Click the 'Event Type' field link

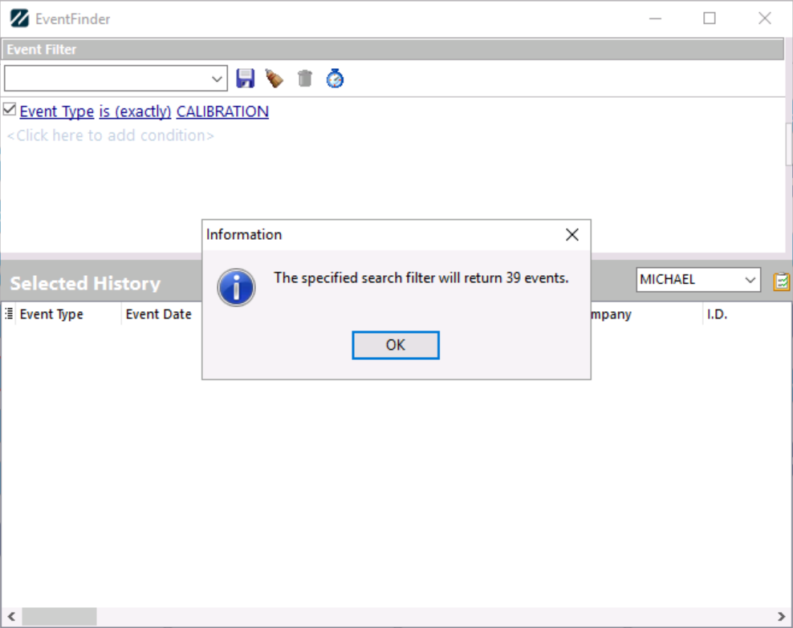click(x=56, y=111)
